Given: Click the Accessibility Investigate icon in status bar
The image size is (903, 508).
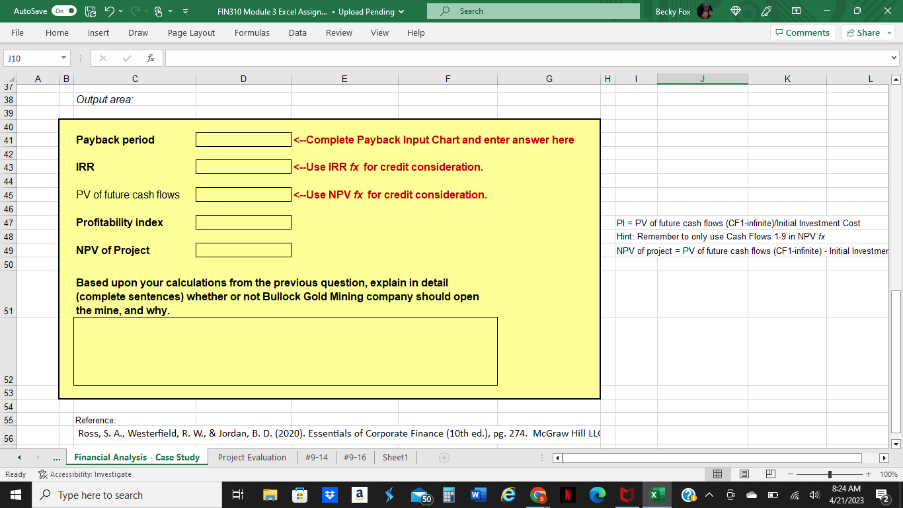Looking at the screenshot, I should point(42,474).
